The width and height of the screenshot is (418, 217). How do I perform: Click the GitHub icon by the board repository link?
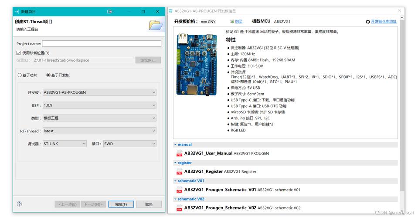367,22
